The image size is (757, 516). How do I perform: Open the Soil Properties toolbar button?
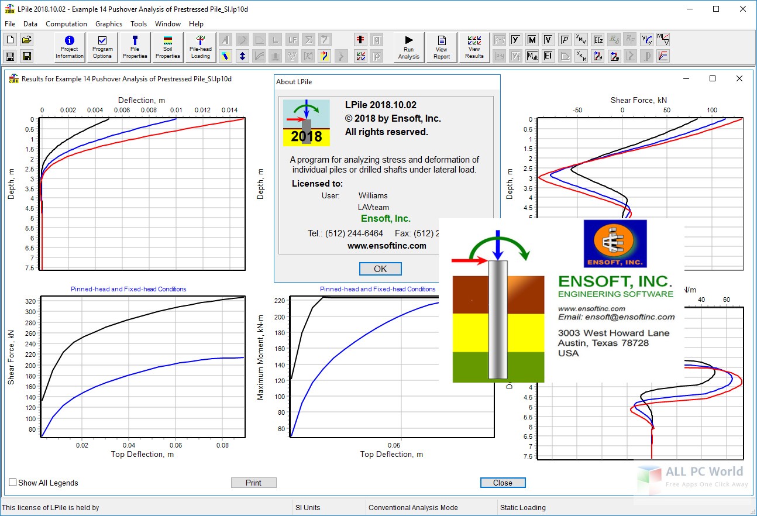point(168,47)
